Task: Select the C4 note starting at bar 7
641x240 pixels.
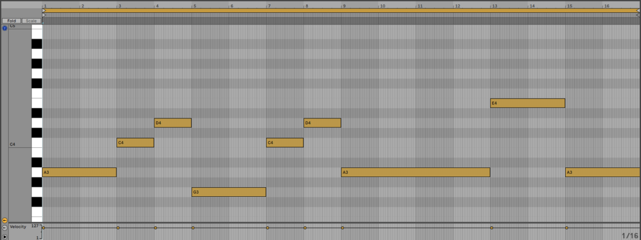Action: pyautogui.click(x=285, y=142)
